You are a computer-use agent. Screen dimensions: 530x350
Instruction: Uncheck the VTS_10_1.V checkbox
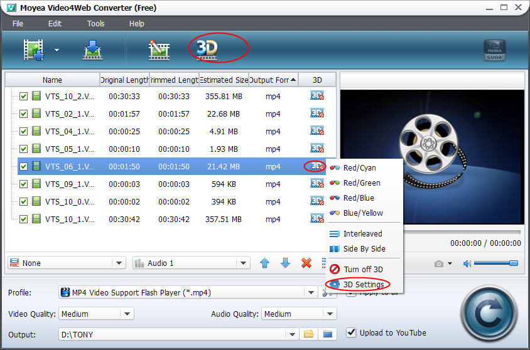coord(23,219)
